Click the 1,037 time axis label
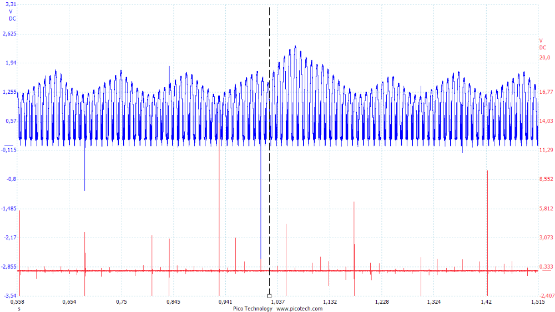This screenshot has height=312, width=555. click(278, 302)
